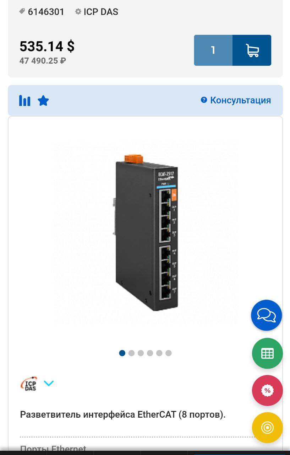Open EtherCAT switch product image
Image resolution: width=290 pixels, height=455 pixels.
pyautogui.click(x=146, y=233)
